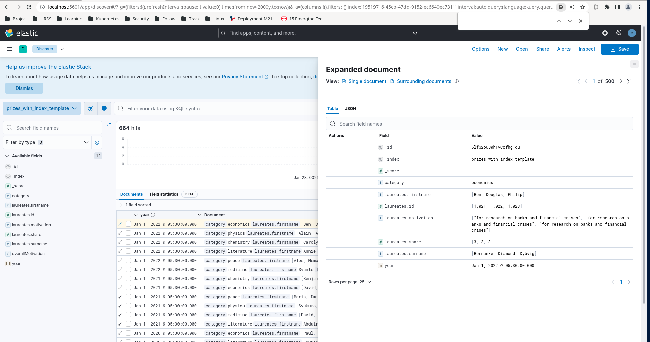Check the chemistry 2022 row checkbox
Screen dimensions: 650x342
tap(128, 242)
